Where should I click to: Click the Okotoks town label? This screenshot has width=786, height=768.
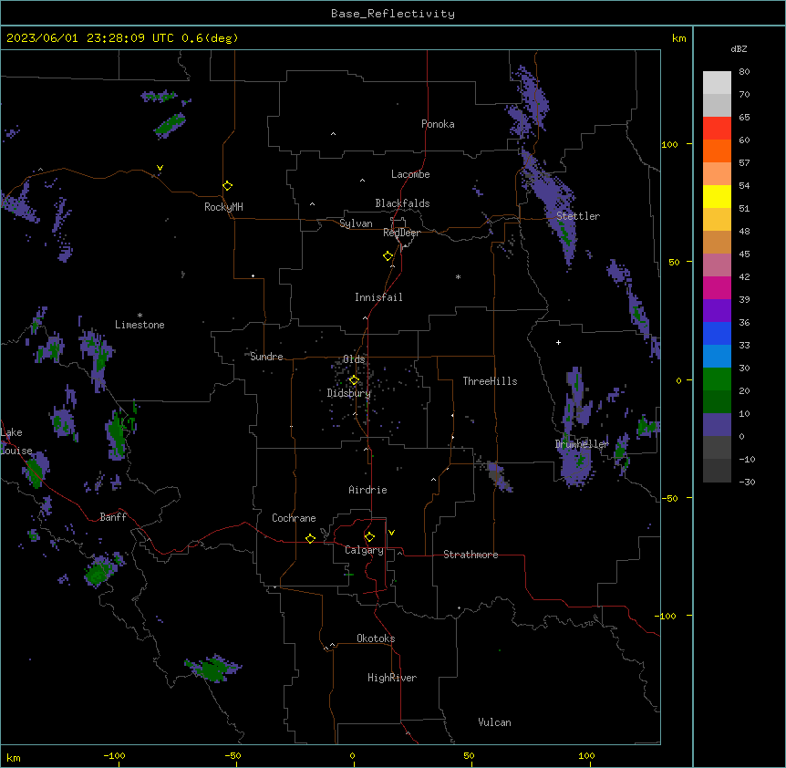click(376, 638)
